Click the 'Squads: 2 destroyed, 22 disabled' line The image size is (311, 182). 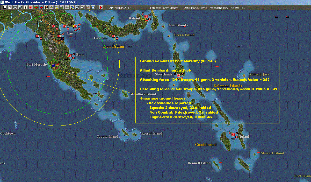coord(180,108)
